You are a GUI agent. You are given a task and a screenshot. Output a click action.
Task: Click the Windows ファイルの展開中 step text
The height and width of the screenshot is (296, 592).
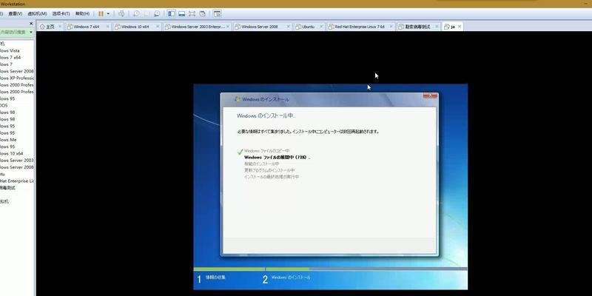click(277, 157)
